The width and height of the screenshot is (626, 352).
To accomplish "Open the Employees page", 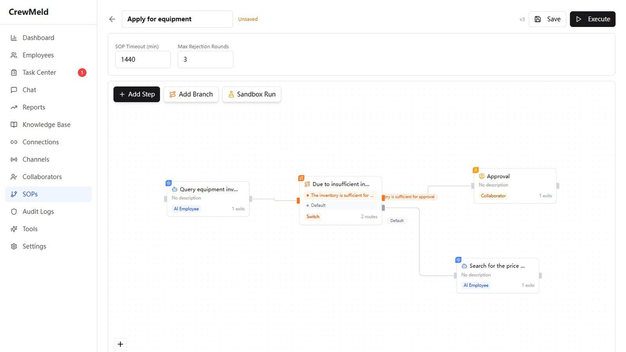I will [x=49, y=55].
